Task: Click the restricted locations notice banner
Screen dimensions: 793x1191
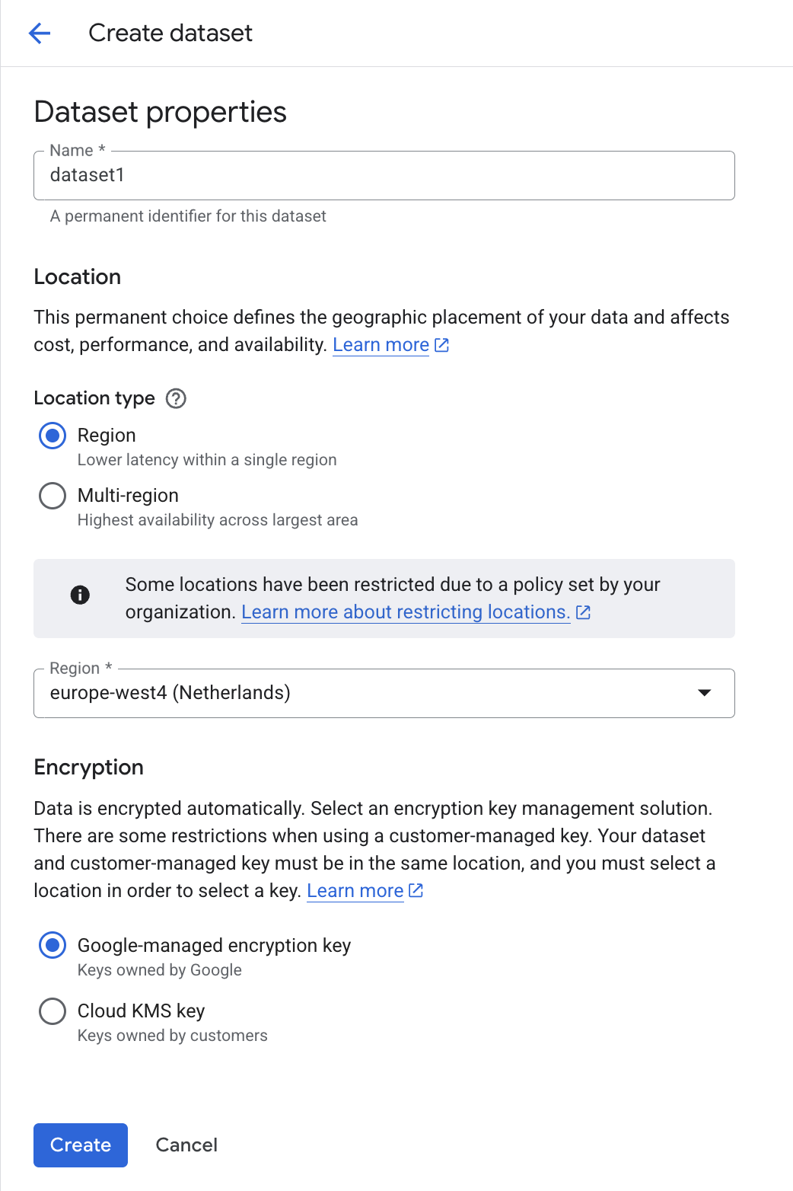Action: (x=384, y=599)
